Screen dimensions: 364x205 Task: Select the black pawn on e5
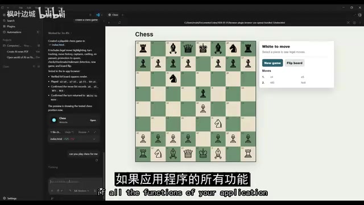click(x=203, y=93)
